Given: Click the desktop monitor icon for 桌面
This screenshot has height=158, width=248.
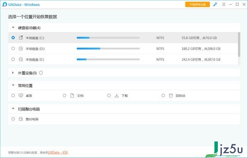Looking at the screenshot, I should tap(21, 96).
